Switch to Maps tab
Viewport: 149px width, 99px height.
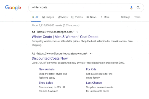pos(63,17)
